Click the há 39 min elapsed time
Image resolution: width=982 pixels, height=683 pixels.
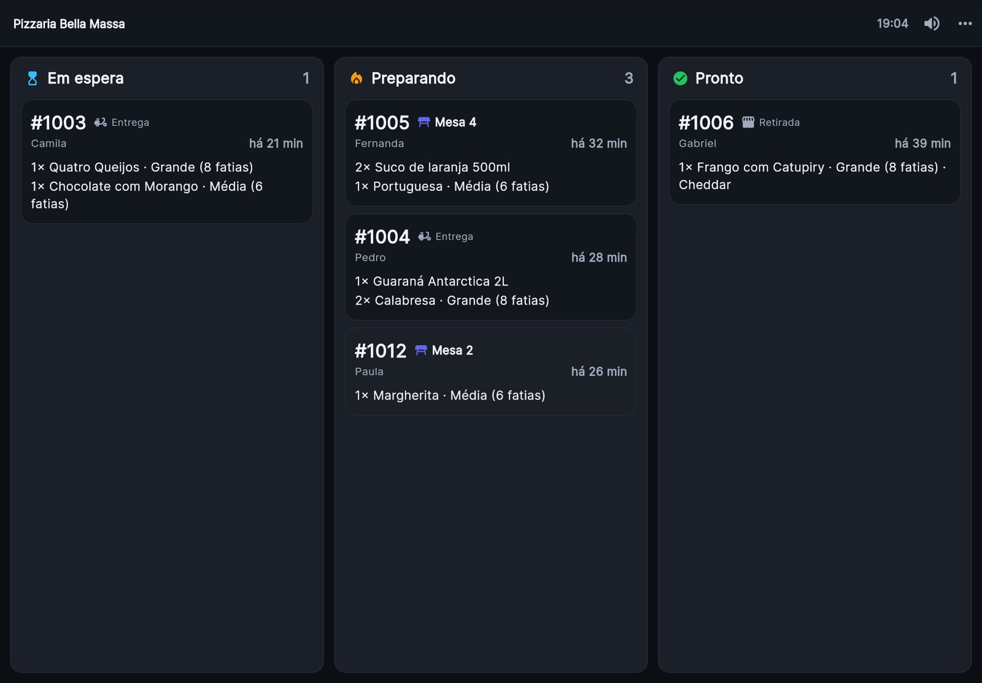tap(922, 143)
